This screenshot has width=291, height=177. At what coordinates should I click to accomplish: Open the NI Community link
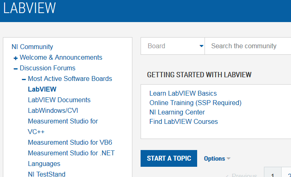[x=32, y=47]
